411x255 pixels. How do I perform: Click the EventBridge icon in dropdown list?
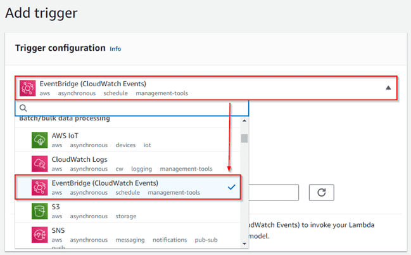pos(39,188)
